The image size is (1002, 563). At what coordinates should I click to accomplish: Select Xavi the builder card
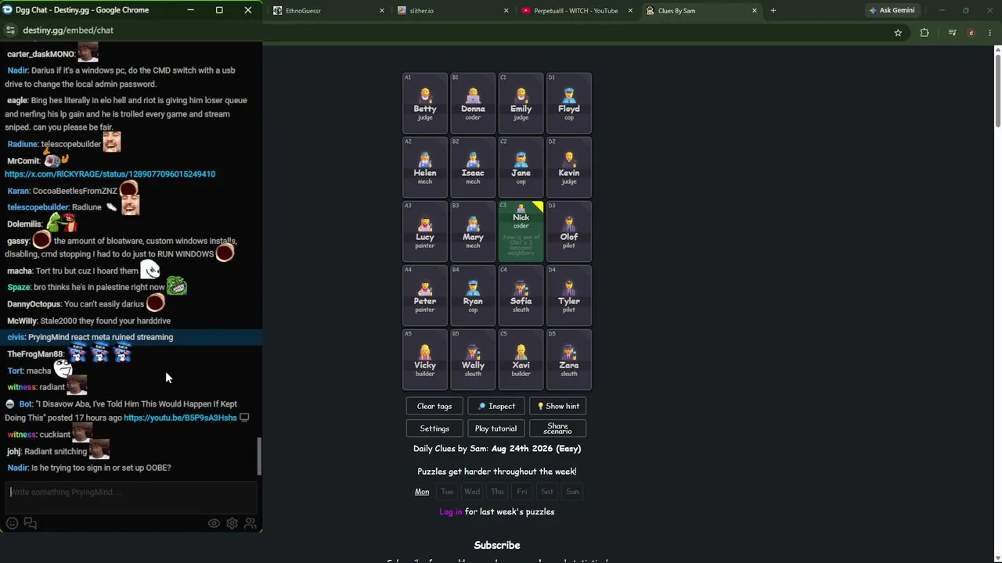(x=521, y=359)
